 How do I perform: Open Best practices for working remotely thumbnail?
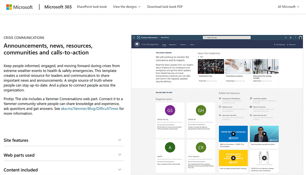point(265,67)
